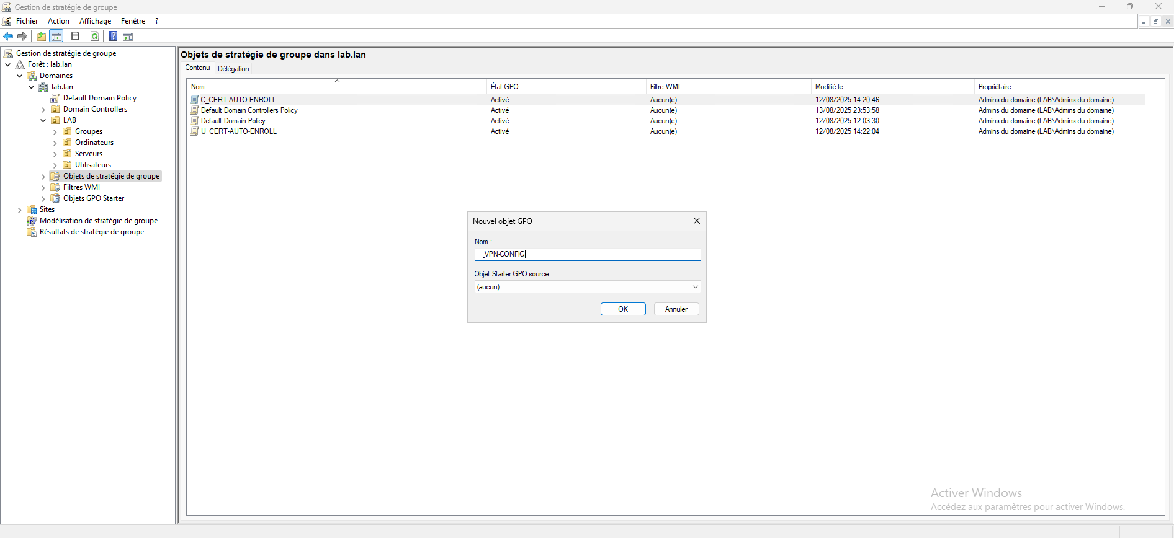This screenshot has height=538, width=1174.
Task: Toggle the show/hide console tree icon
Action: point(56,37)
